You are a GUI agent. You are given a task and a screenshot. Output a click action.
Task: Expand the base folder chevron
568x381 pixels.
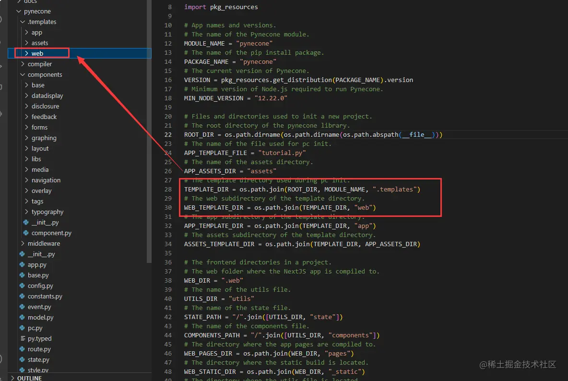(x=26, y=85)
